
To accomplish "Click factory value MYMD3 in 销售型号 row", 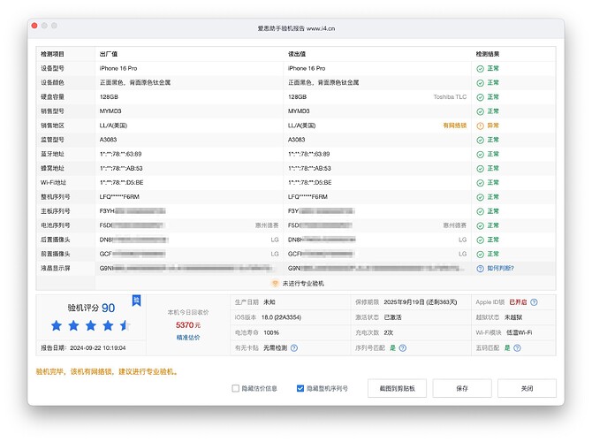I will [110, 111].
